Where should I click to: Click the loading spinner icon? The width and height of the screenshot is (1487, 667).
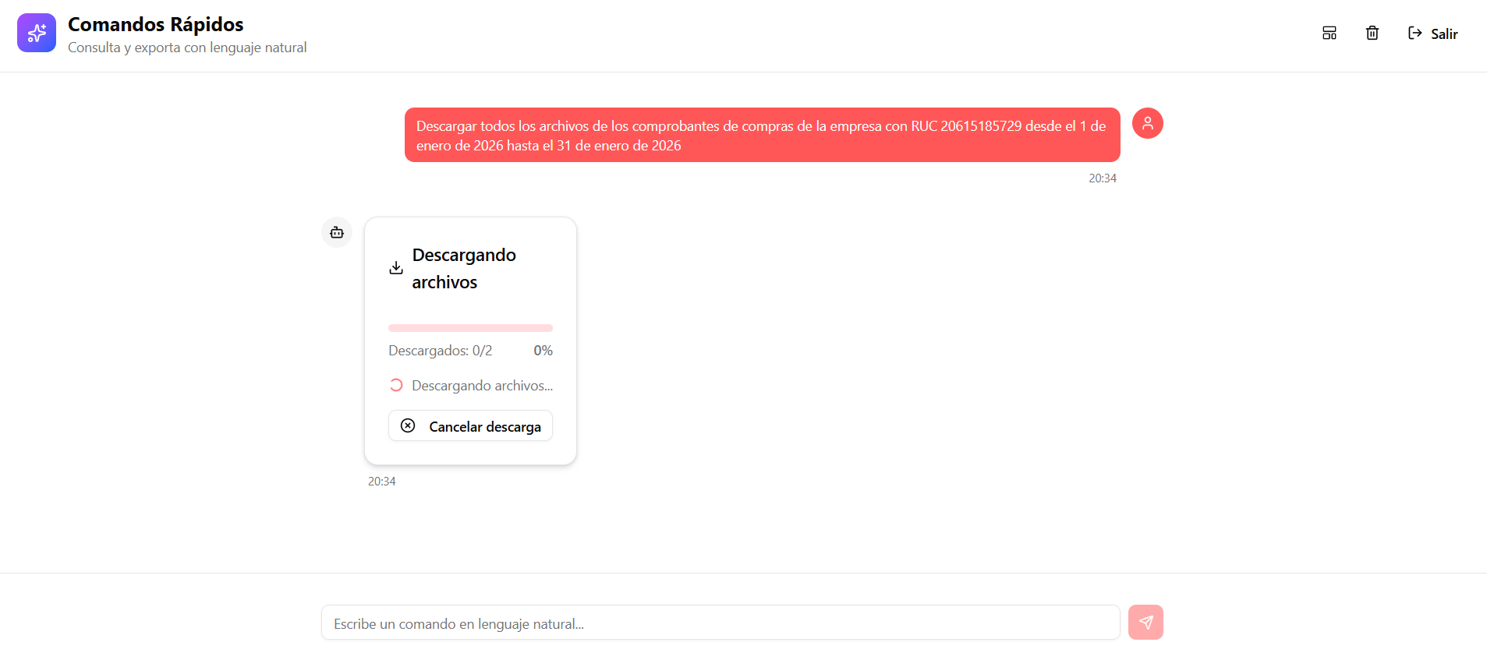click(x=396, y=385)
